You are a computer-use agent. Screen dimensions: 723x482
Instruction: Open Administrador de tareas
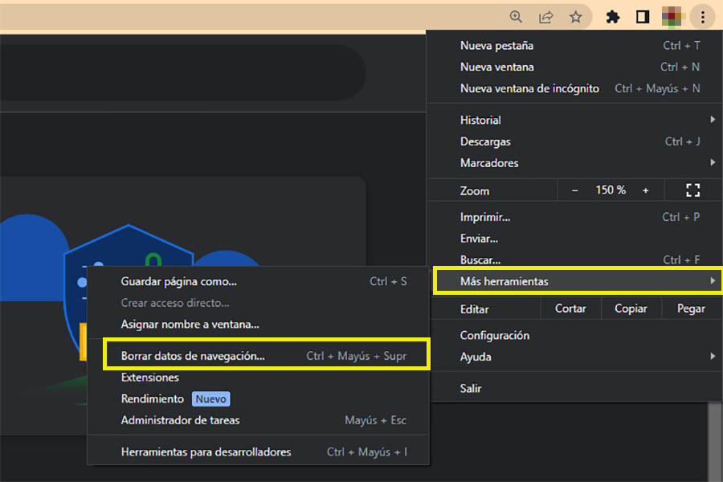181,420
